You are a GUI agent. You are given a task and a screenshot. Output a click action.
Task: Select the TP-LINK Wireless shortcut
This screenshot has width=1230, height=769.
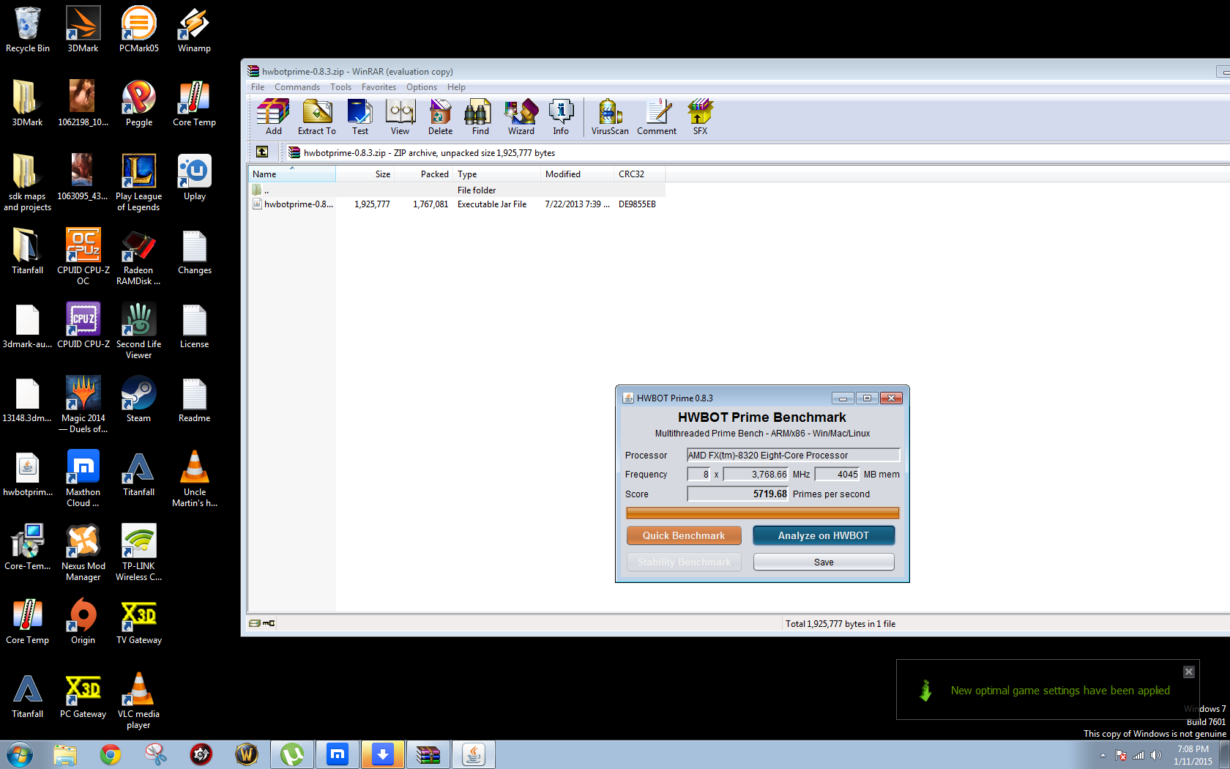[139, 552]
